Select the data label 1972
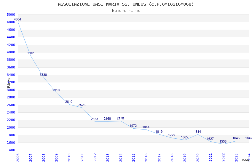 tap(133, 126)
